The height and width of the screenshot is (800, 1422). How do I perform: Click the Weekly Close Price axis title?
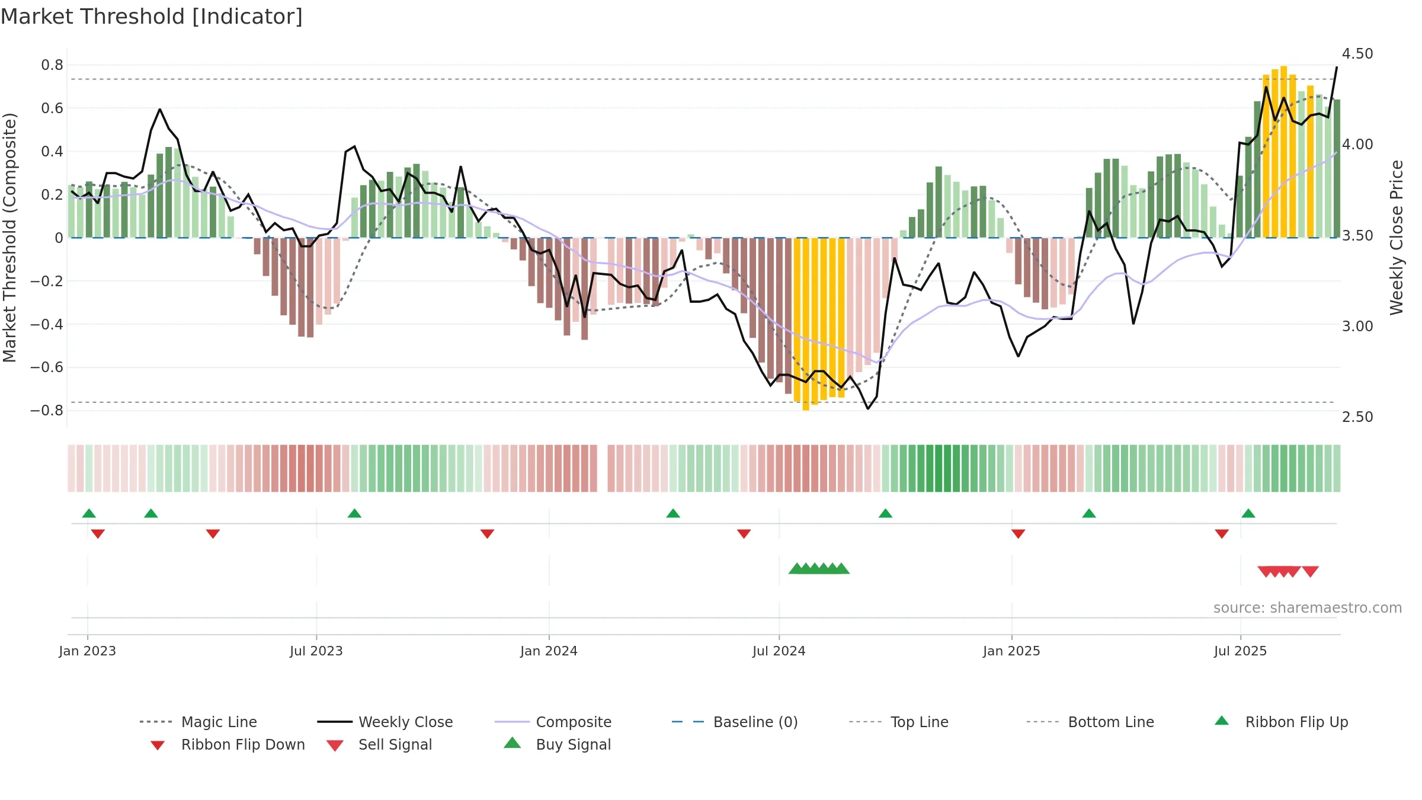pos(1397,237)
